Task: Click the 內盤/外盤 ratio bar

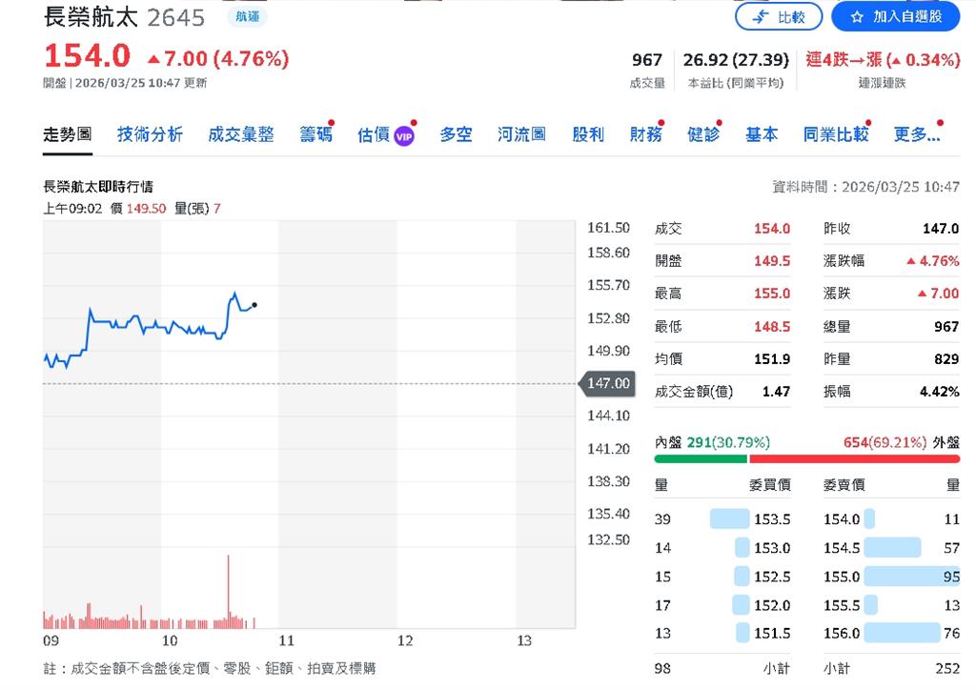Action: [805, 458]
